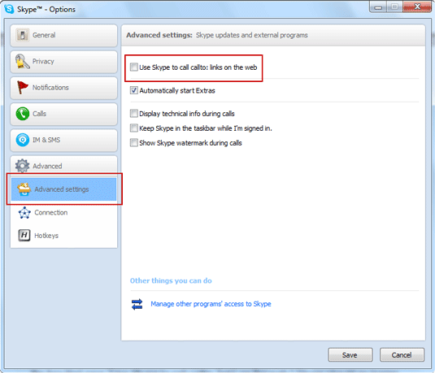Collapse the Advanced section in sidebar
This screenshot has width=435, height=373.
(63, 166)
